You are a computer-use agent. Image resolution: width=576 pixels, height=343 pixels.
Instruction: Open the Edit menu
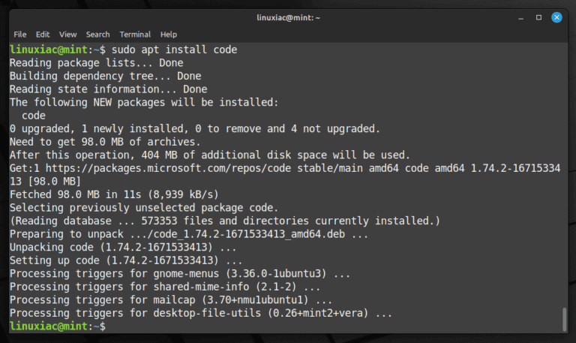pos(43,35)
